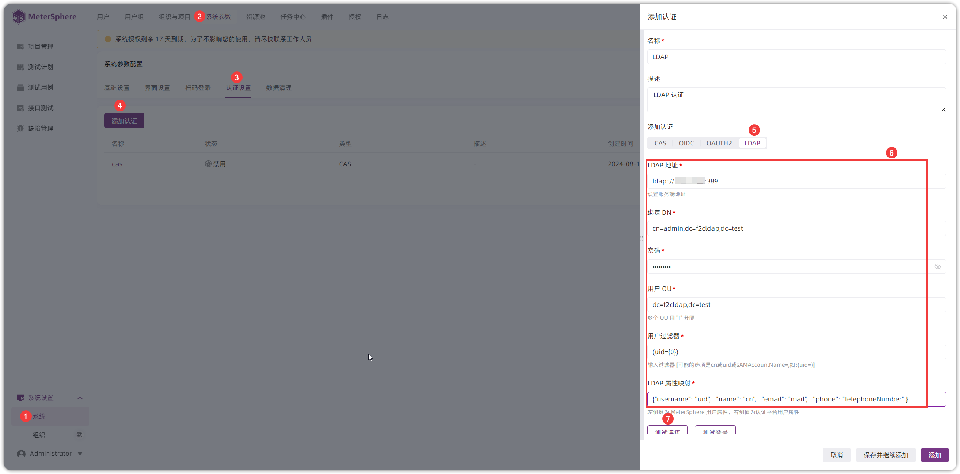
Task: Click the 保存并继续添加 button
Action: point(886,455)
